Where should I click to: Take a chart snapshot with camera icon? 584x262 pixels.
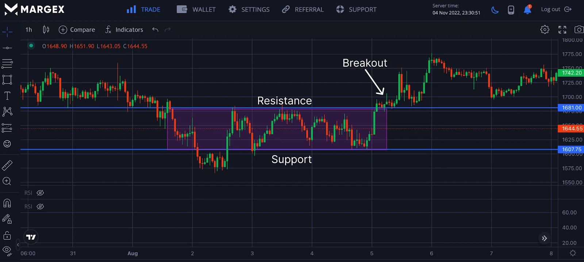point(579,30)
